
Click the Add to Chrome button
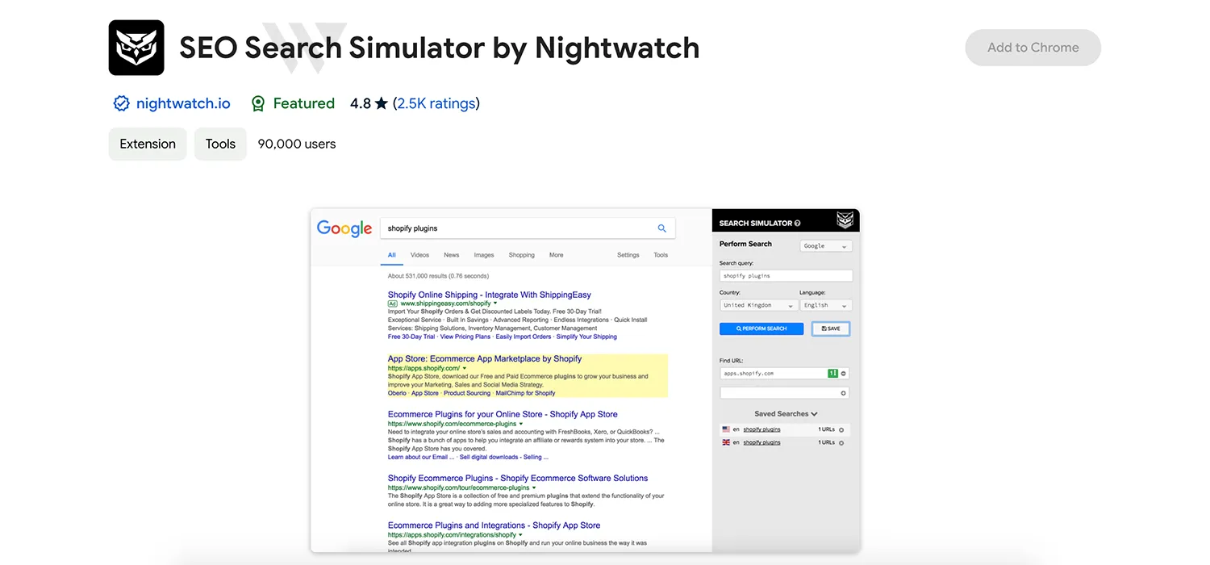(x=1033, y=48)
